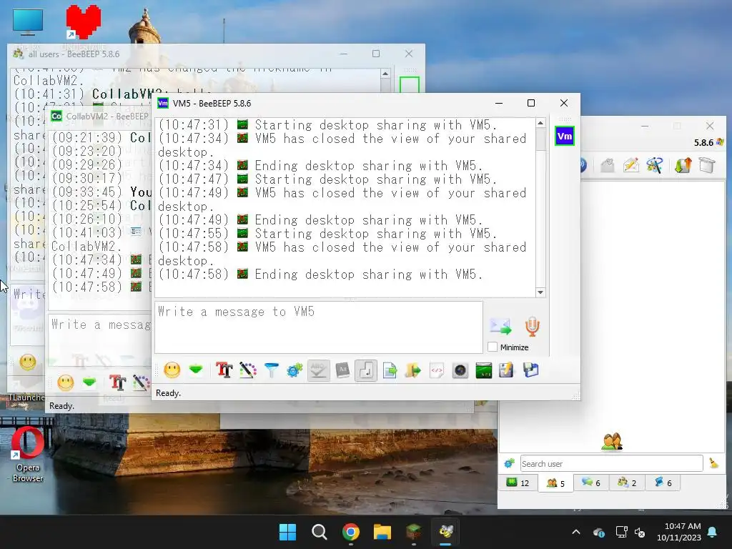The width and height of the screenshot is (732, 549).
Task: Focus the 'Write a message to VM5' input
Action: coord(319,327)
